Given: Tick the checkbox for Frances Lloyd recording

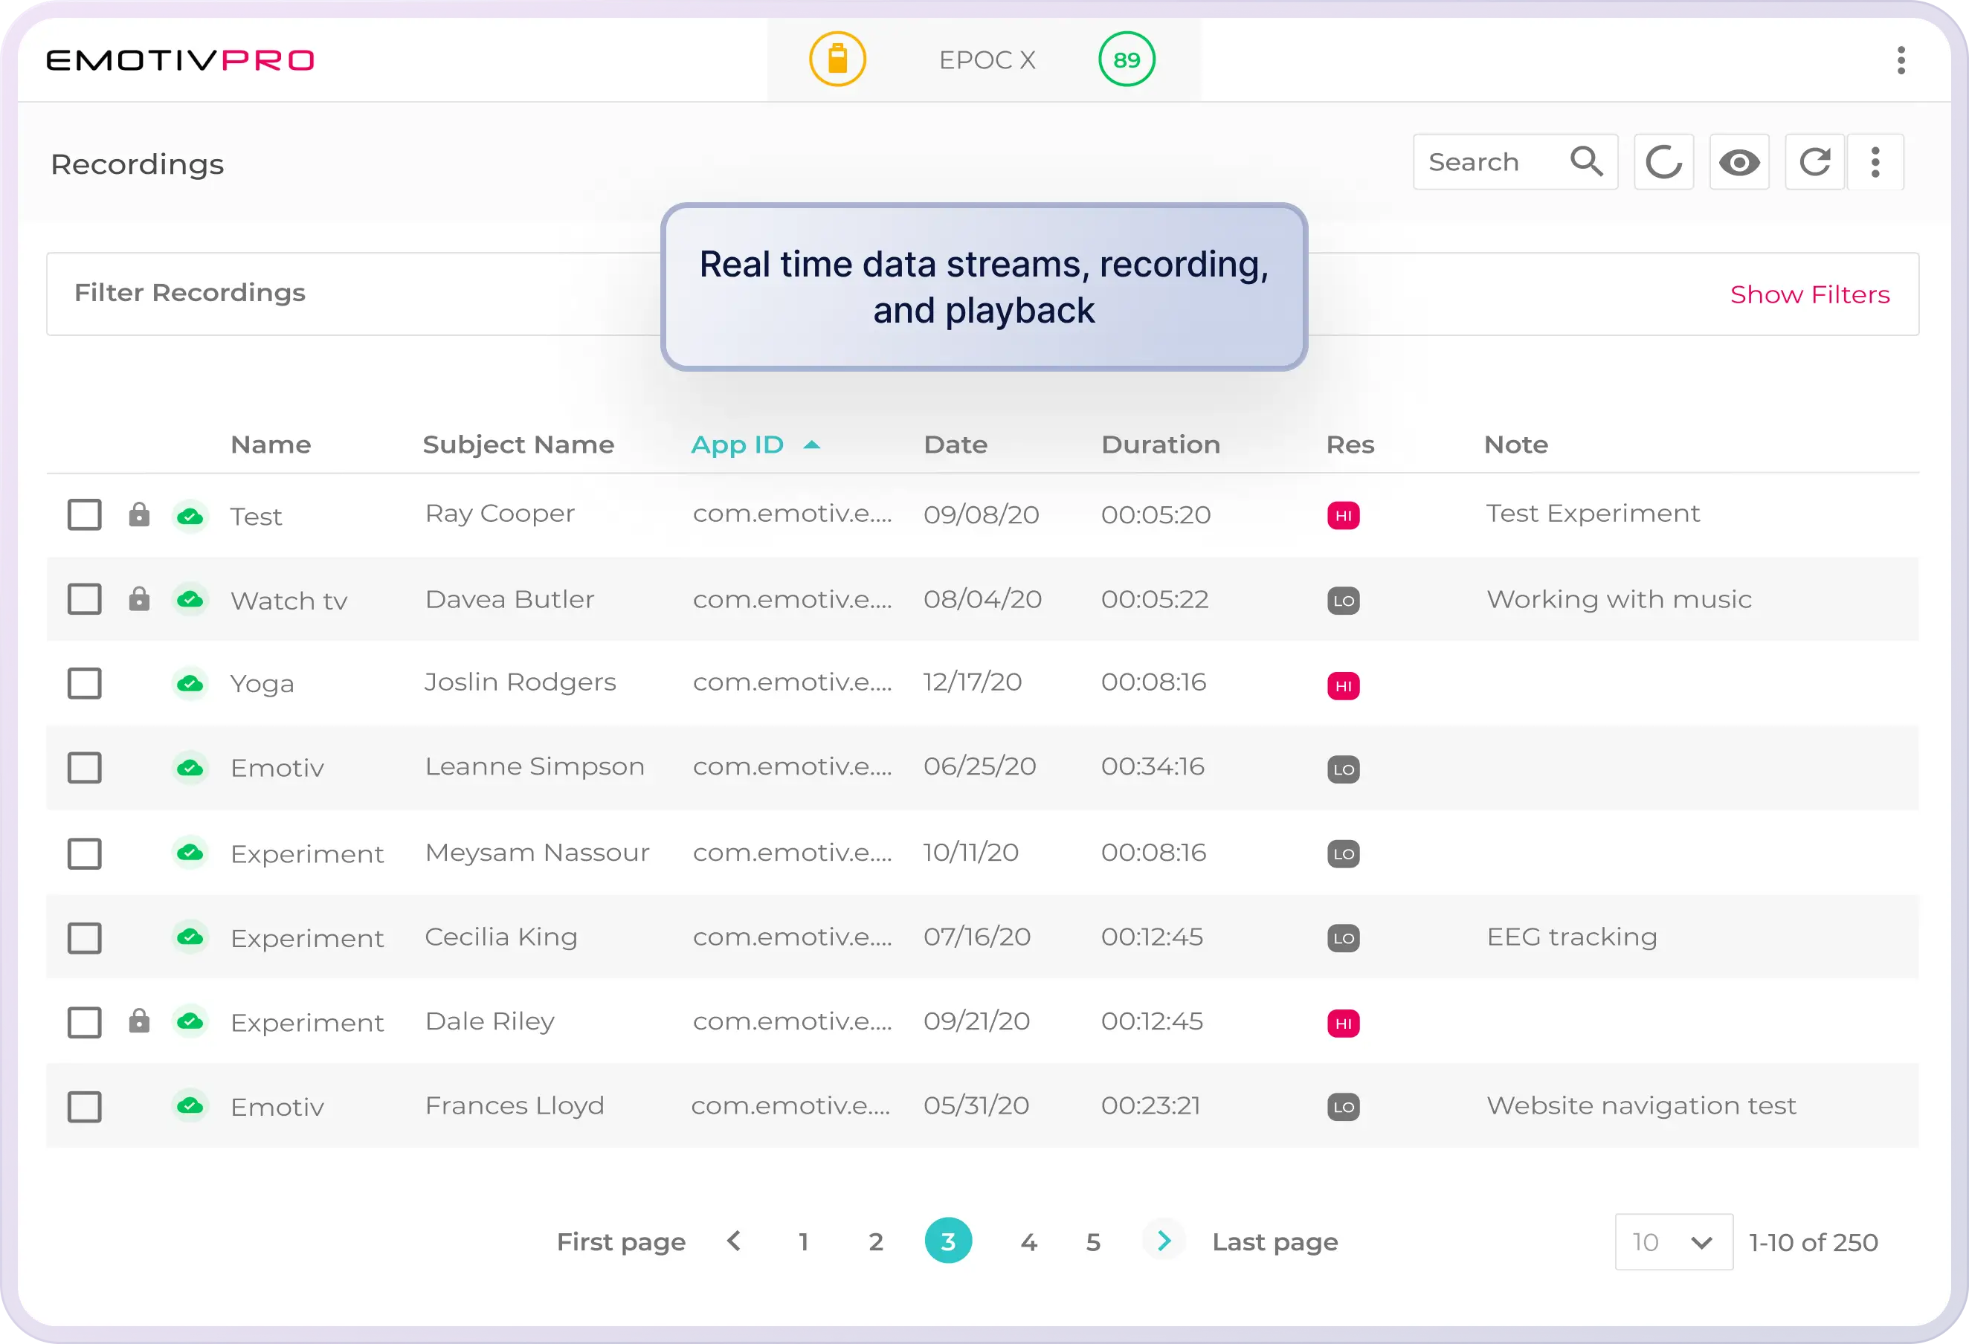Looking at the screenshot, I should (85, 1107).
